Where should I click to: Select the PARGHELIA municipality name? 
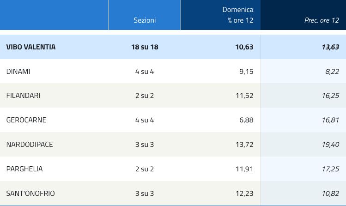(x=24, y=169)
